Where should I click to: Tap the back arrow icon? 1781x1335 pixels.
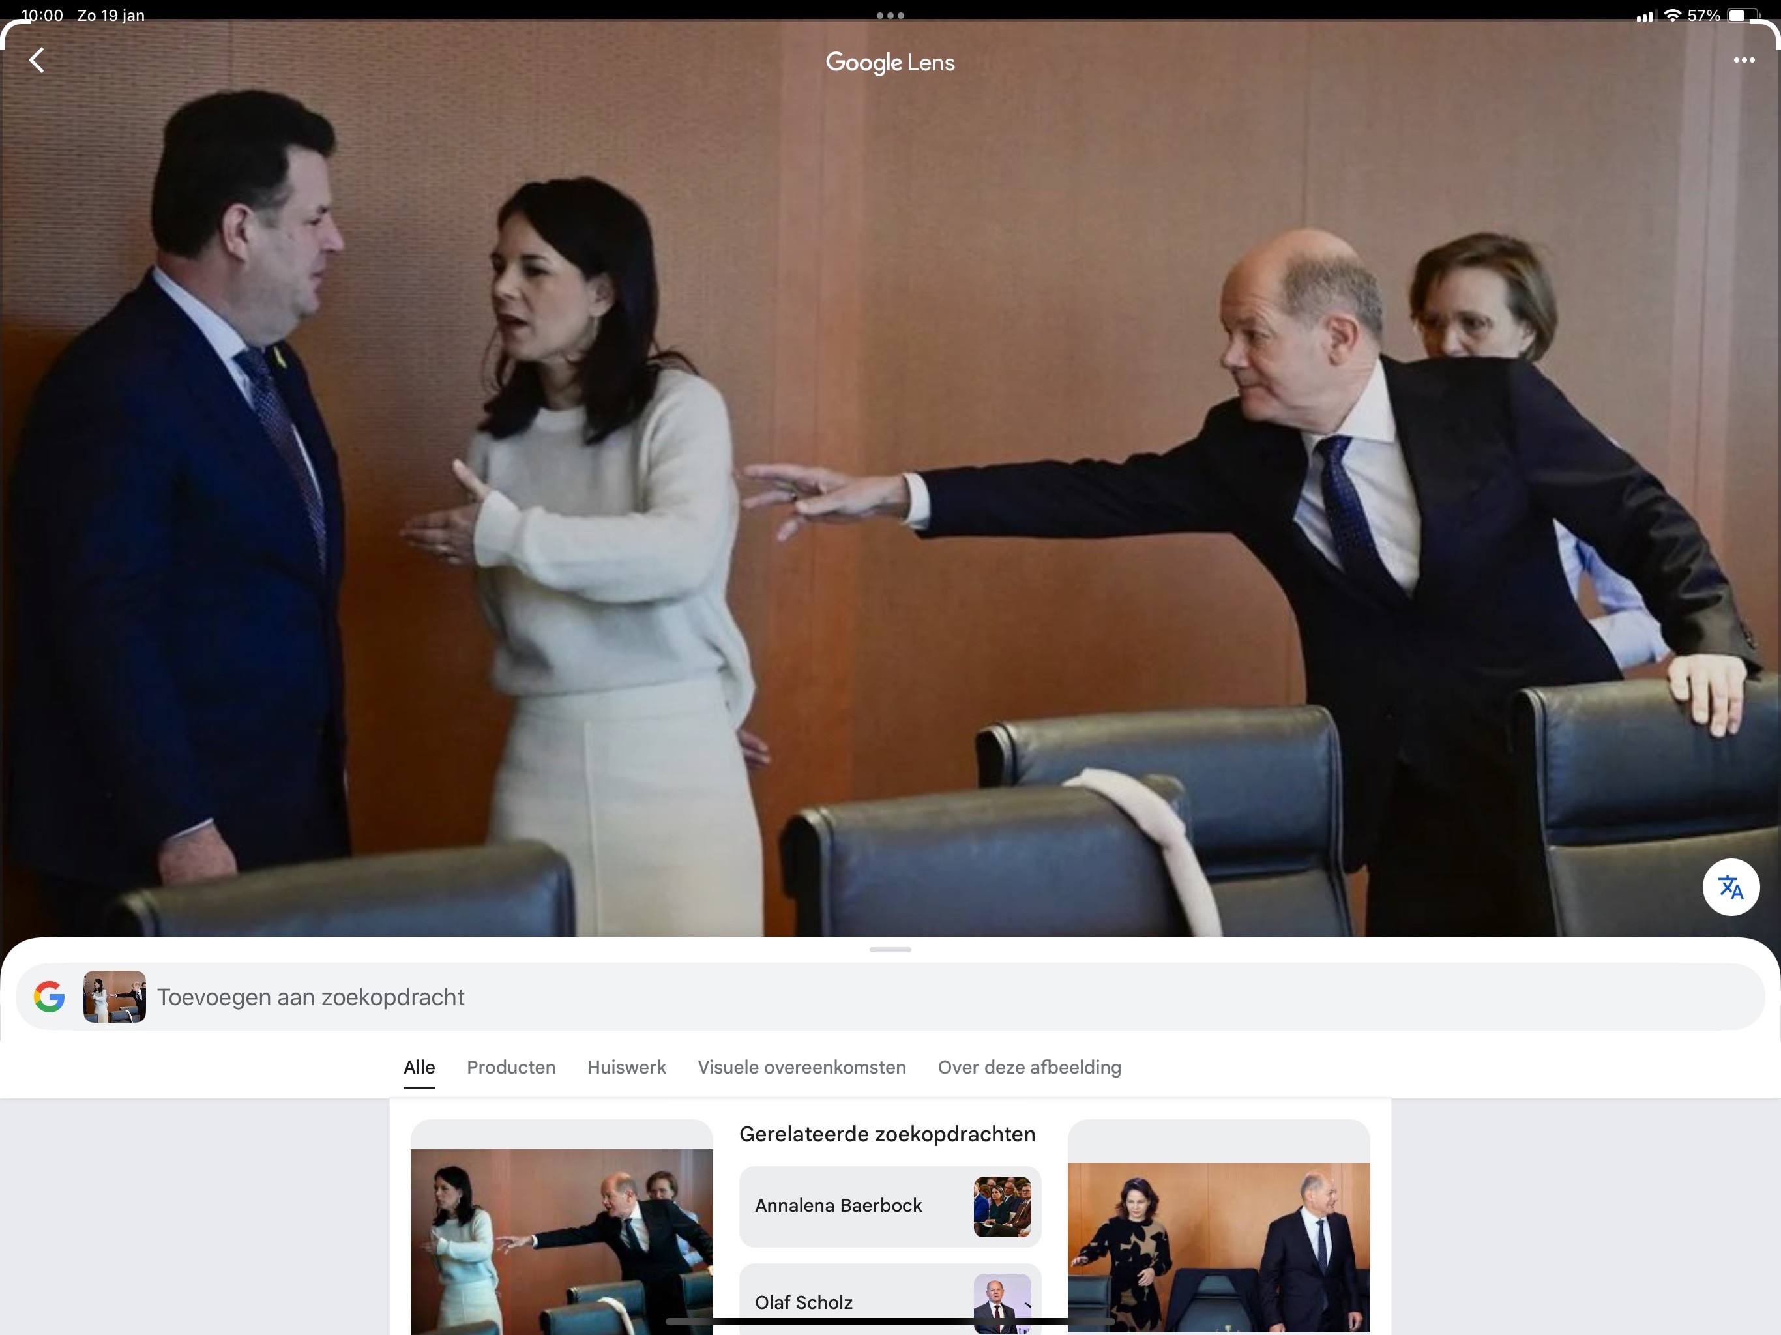click(37, 61)
